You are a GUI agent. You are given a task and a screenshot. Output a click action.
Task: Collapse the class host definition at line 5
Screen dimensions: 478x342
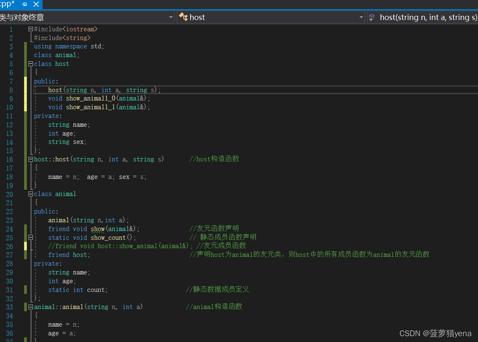(30, 64)
